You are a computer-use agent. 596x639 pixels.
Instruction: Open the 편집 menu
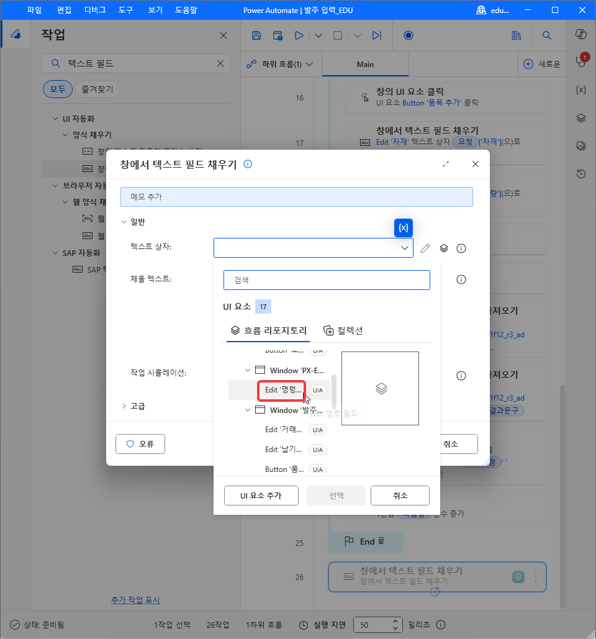pos(64,10)
